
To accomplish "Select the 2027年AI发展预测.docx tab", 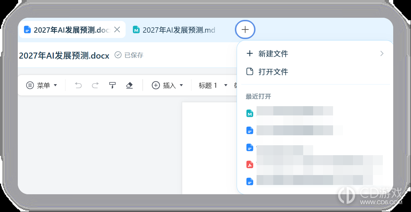I will pyautogui.click(x=72, y=29).
